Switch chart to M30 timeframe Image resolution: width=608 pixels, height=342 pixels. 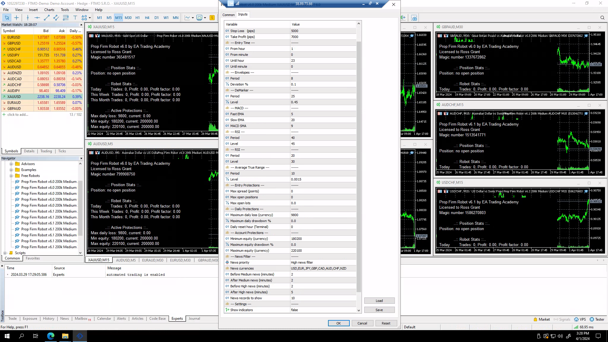tap(128, 18)
